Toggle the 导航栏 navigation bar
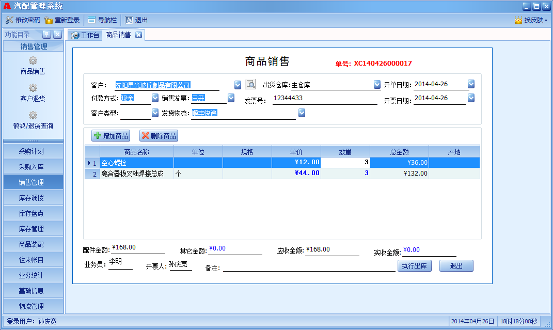This screenshot has height=330, width=553. pos(91,20)
